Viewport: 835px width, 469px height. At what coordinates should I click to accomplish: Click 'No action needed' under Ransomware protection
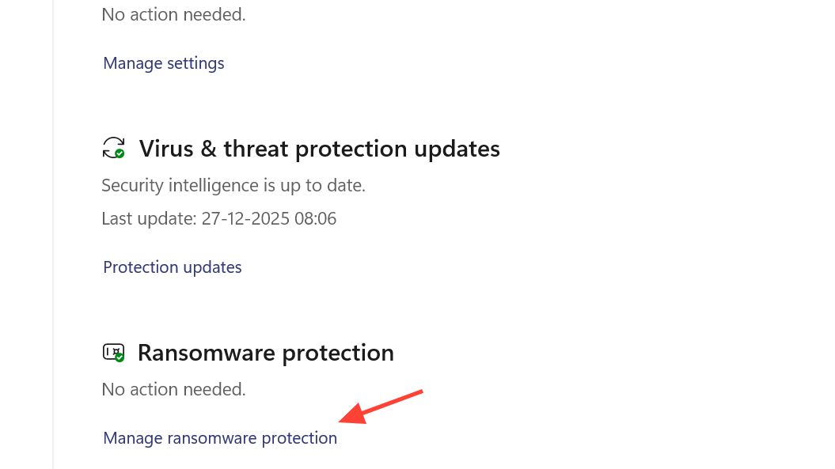(173, 389)
